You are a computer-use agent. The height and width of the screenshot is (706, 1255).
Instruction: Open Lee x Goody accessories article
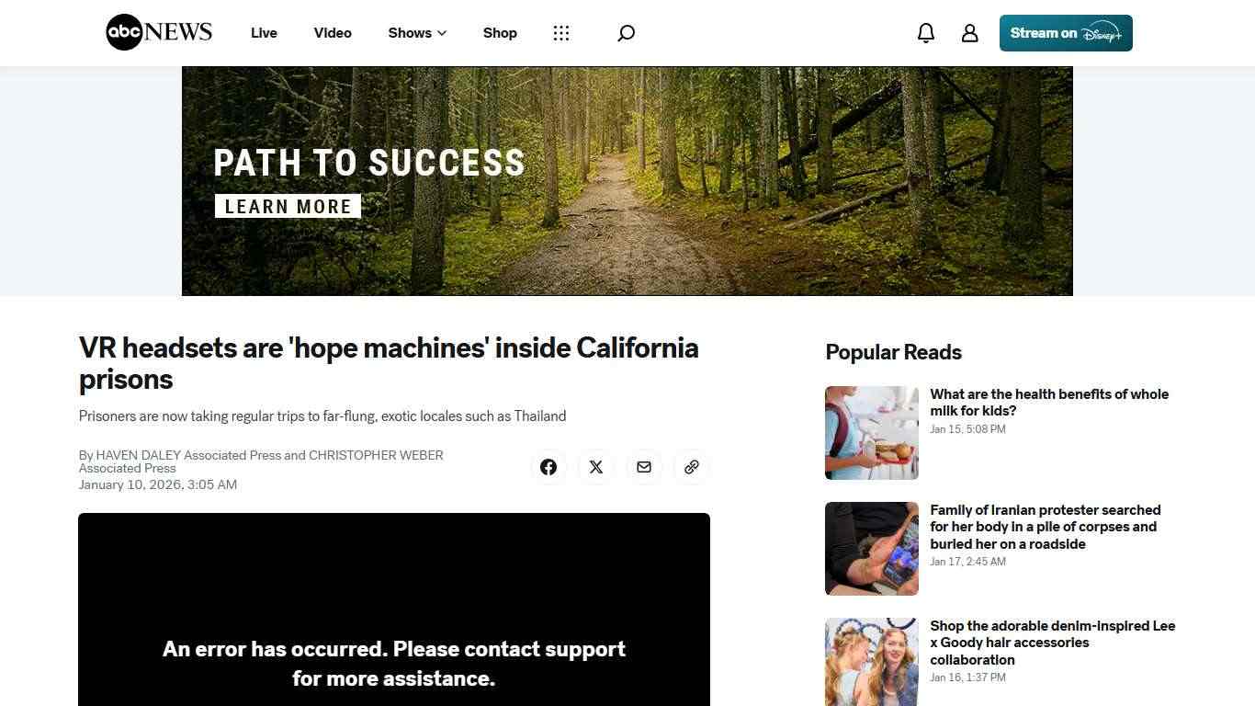point(1053,643)
